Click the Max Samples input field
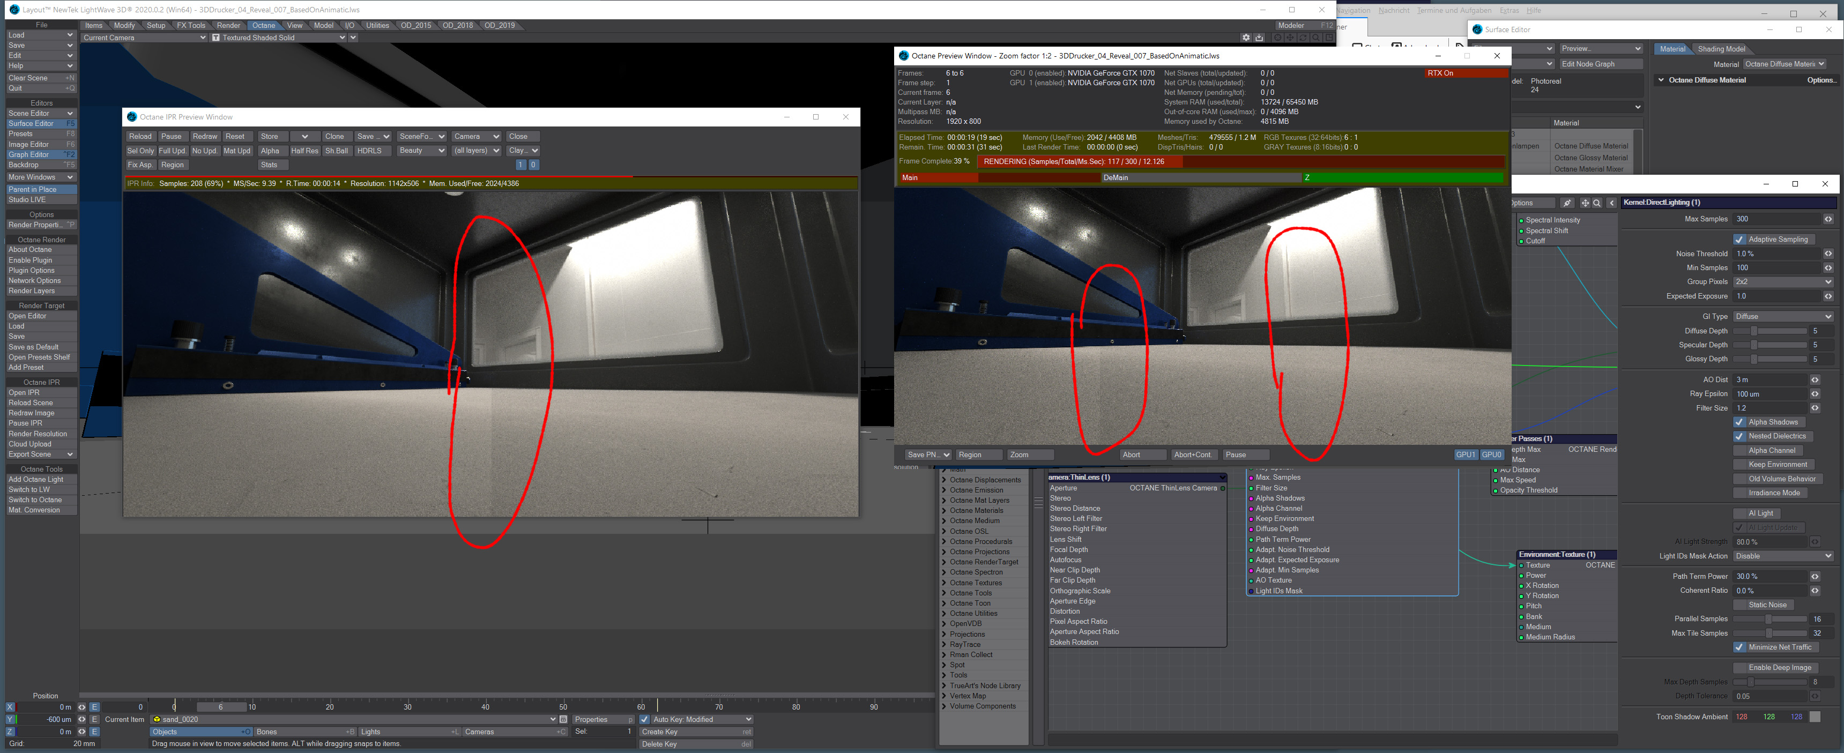This screenshot has width=1844, height=753. pos(1776,219)
